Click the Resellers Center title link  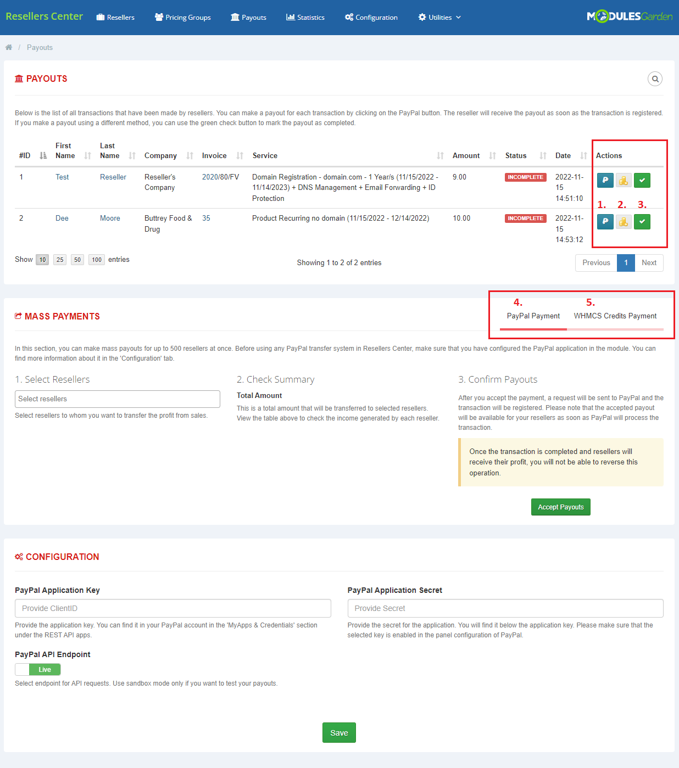[x=44, y=16]
